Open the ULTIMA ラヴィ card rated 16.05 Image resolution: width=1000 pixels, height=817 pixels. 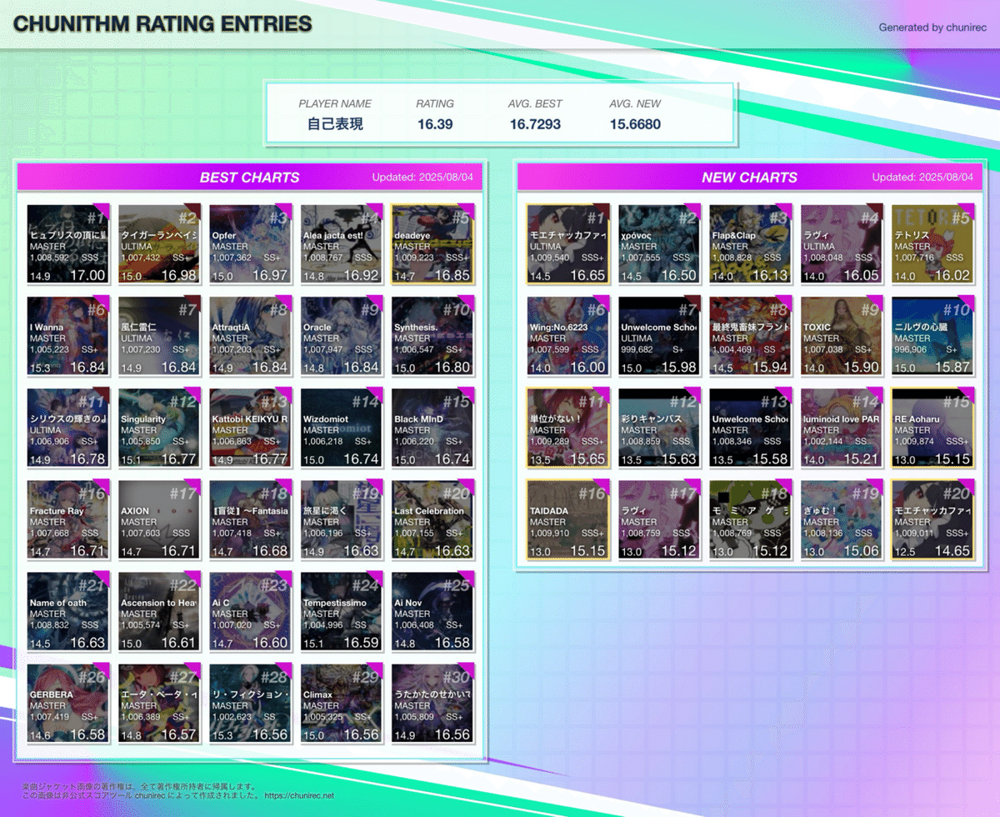tap(842, 244)
